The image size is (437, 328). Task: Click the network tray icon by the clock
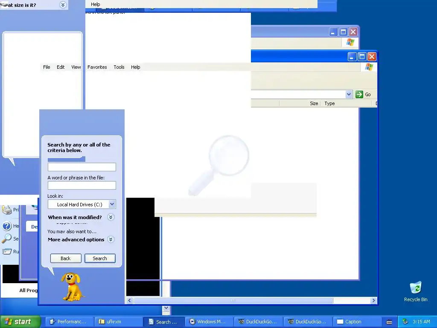[405, 322]
